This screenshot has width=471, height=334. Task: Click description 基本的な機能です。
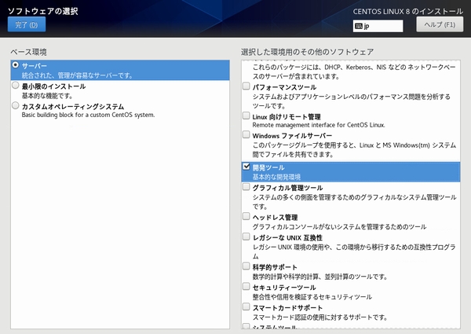(47, 96)
